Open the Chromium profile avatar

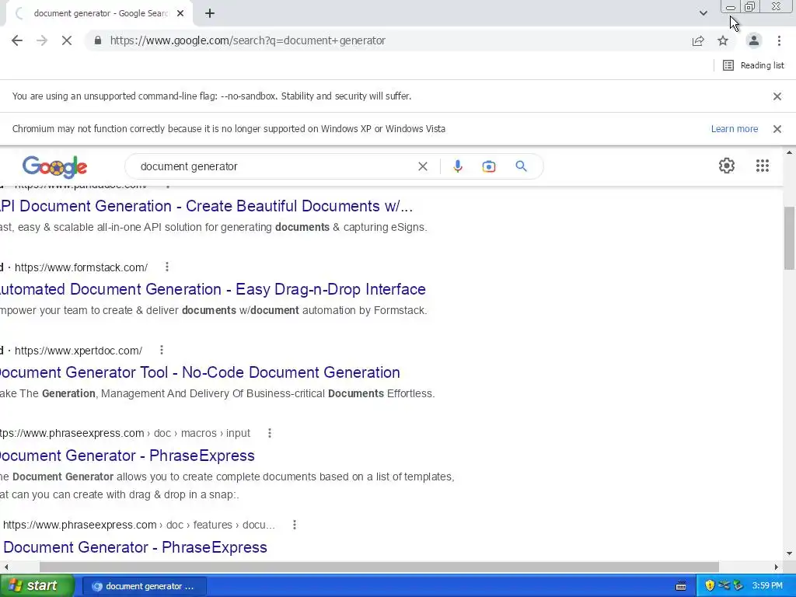click(754, 40)
